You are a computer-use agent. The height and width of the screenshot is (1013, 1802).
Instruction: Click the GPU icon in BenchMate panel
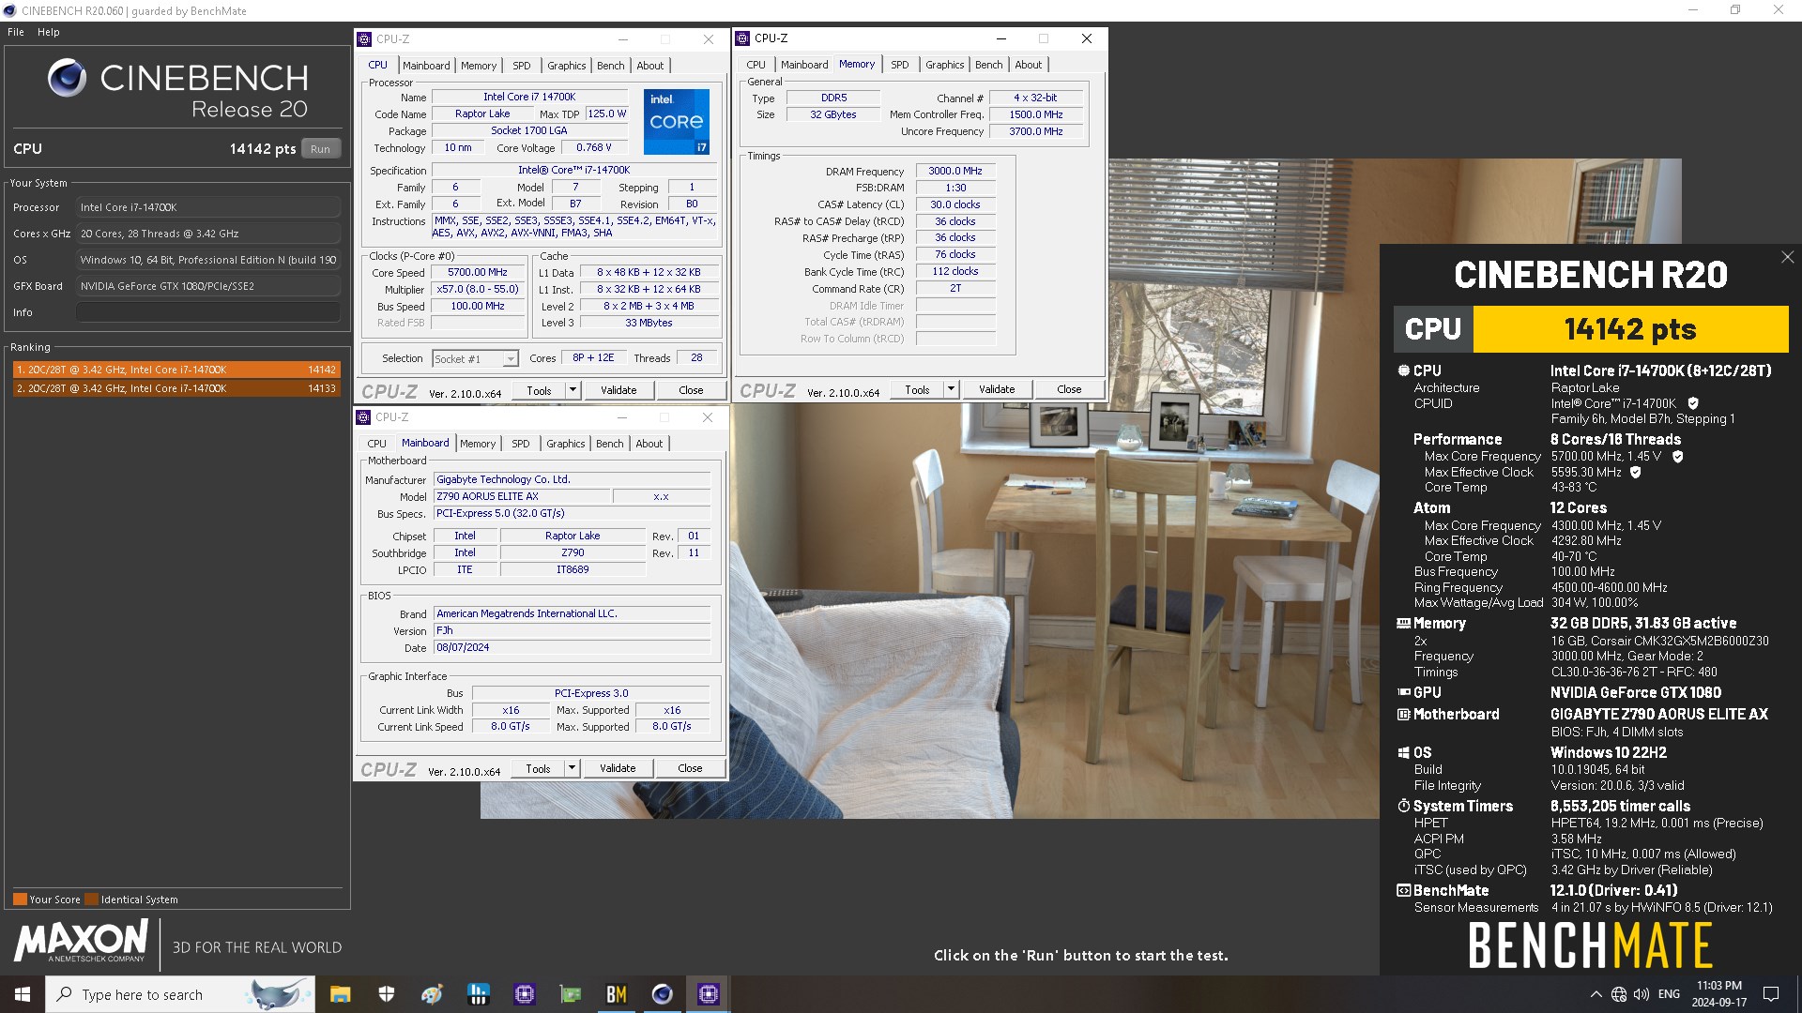tap(1403, 692)
